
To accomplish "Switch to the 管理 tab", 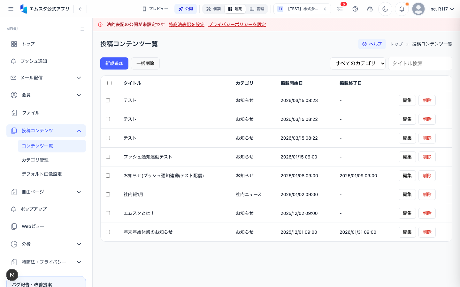I will click(x=257, y=9).
